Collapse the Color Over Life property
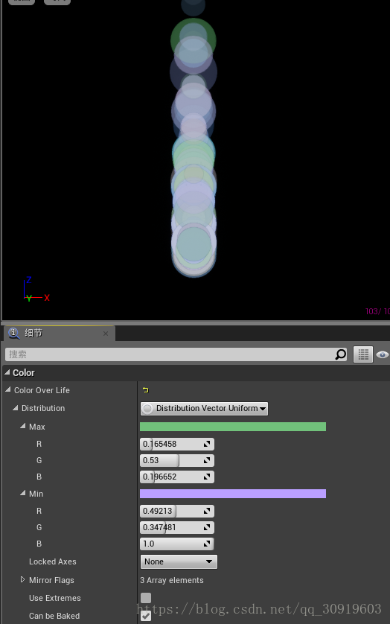The image size is (390, 624). tap(8, 389)
